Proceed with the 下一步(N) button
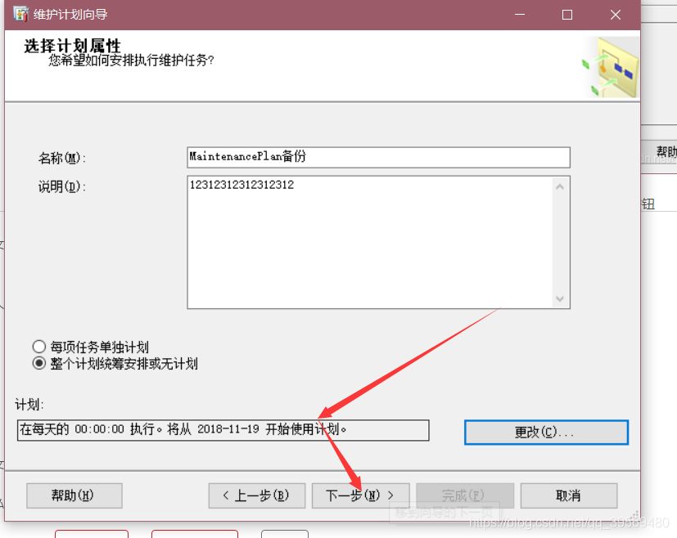This screenshot has width=677, height=538. coord(360,495)
